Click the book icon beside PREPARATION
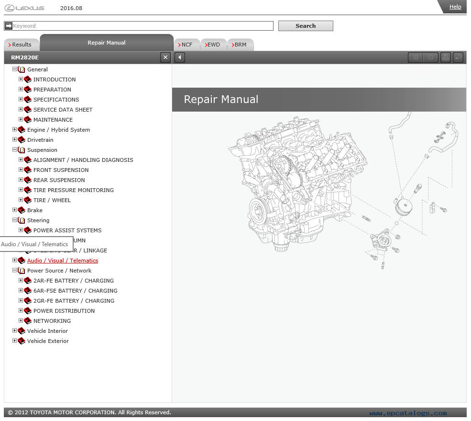The height and width of the screenshot is (421, 471). (28, 90)
